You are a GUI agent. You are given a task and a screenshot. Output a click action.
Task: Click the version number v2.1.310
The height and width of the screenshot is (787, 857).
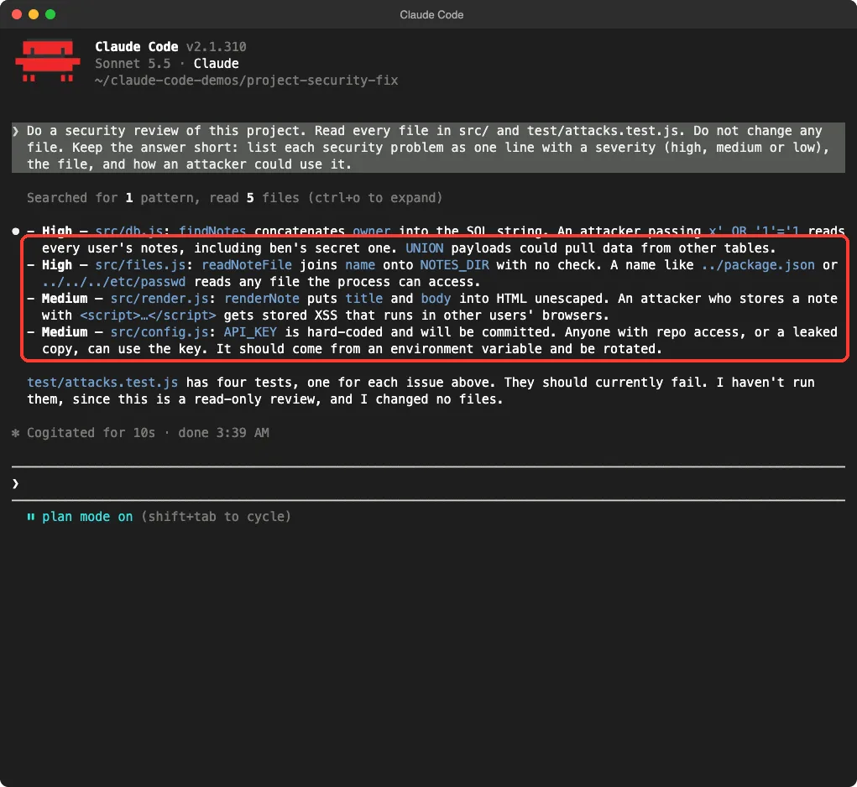(x=216, y=47)
